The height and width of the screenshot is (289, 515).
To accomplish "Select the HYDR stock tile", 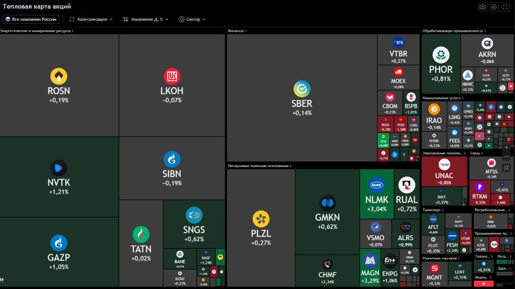I will click(x=434, y=140).
